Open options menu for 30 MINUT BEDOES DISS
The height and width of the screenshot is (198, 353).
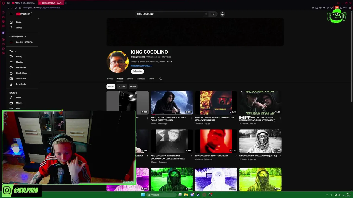pyautogui.click(x=236, y=118)
